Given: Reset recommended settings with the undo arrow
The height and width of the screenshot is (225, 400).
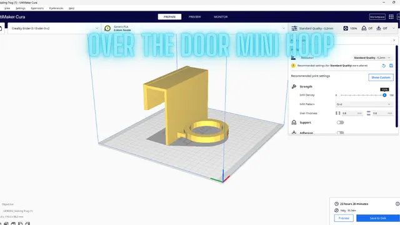Looking at the screenshot, I should tap(384, 66).
